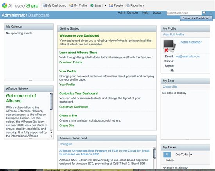
Task: Click 'No upcoming events' text
Action: coord(19,33)
